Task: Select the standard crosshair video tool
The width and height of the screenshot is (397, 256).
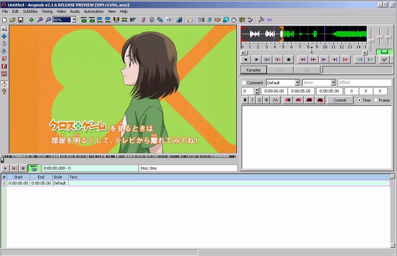Action: pos(4,29)
